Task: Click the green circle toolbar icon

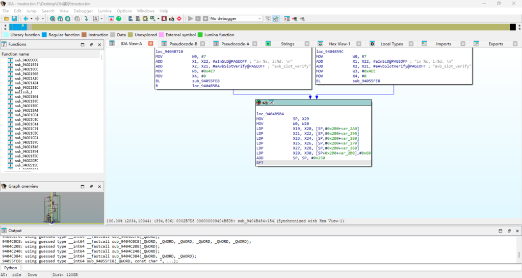Action: [x=119, y=19]
